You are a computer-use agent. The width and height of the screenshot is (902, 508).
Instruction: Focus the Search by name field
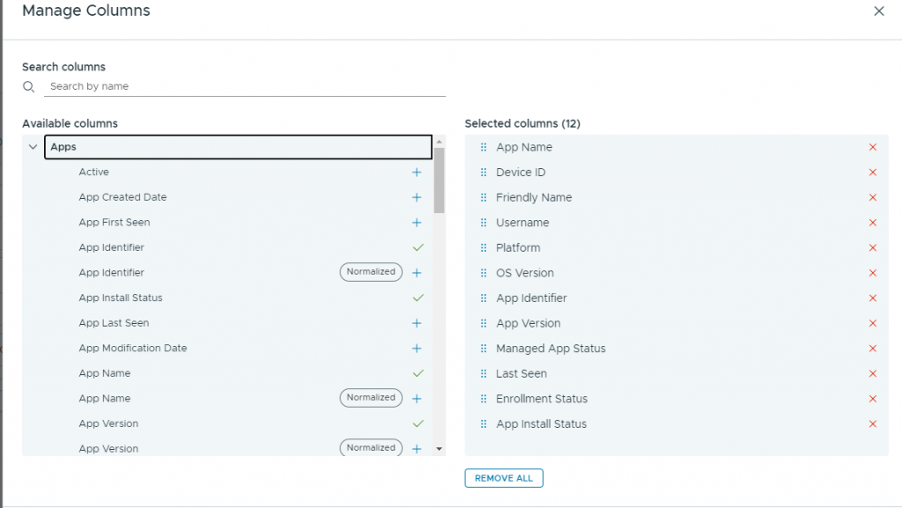coord(245,86)
